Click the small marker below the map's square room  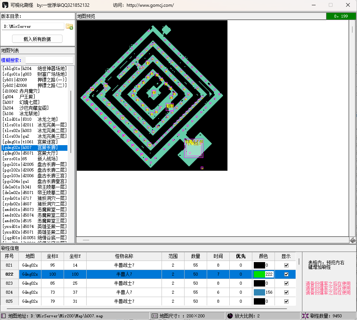(x=202, y=168)
